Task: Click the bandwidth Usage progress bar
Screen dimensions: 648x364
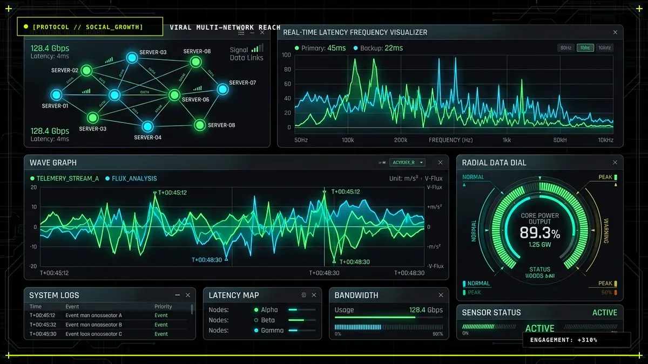Action: coord(389,318)
